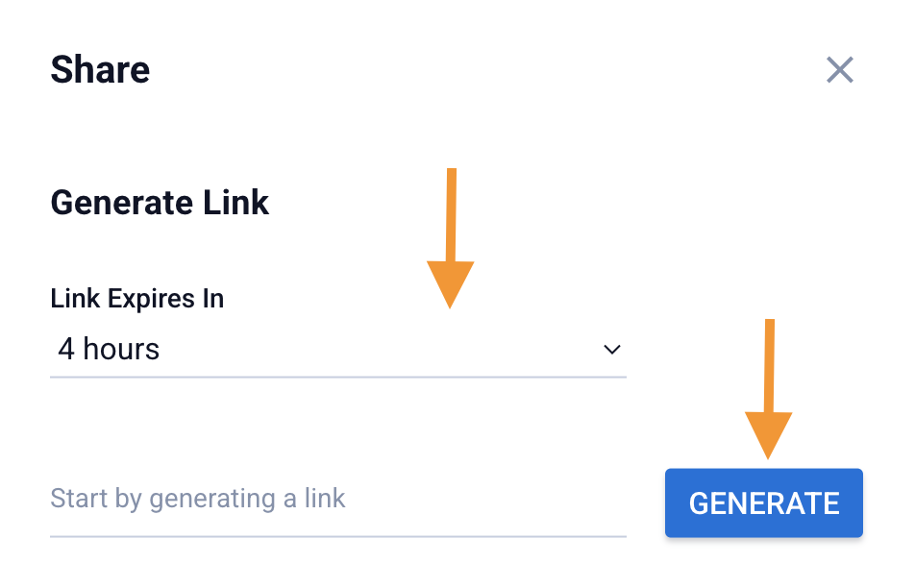Click the "Generate Link" section heading
The width and height of the screenshot is (915, 588).
pos(160,203)
